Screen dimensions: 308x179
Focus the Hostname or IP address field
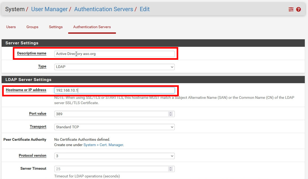pyautogui.click(x=114, y=90)
